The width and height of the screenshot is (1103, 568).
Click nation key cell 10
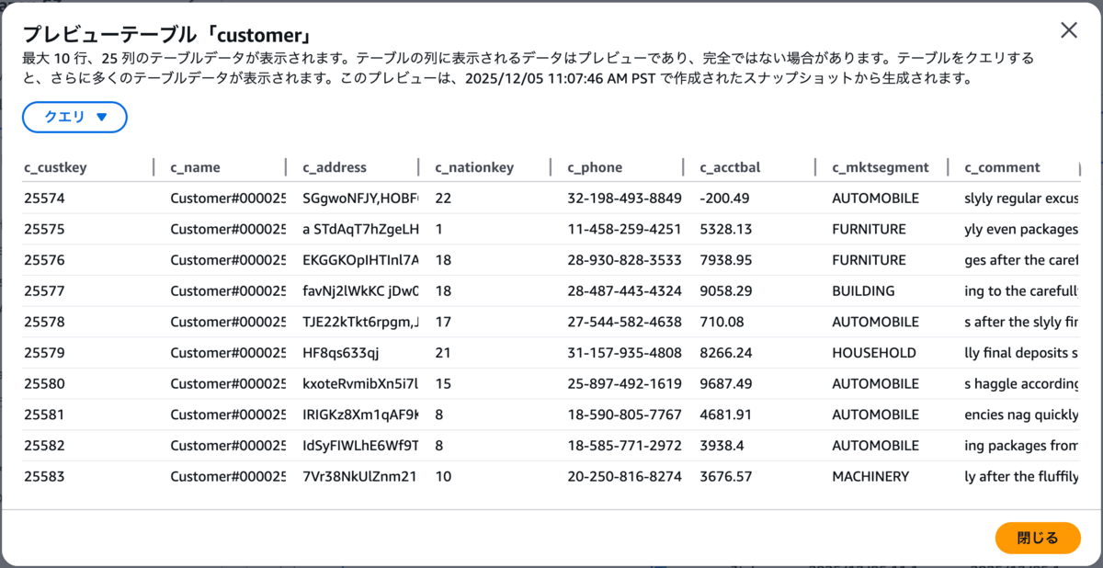point(443,476)
